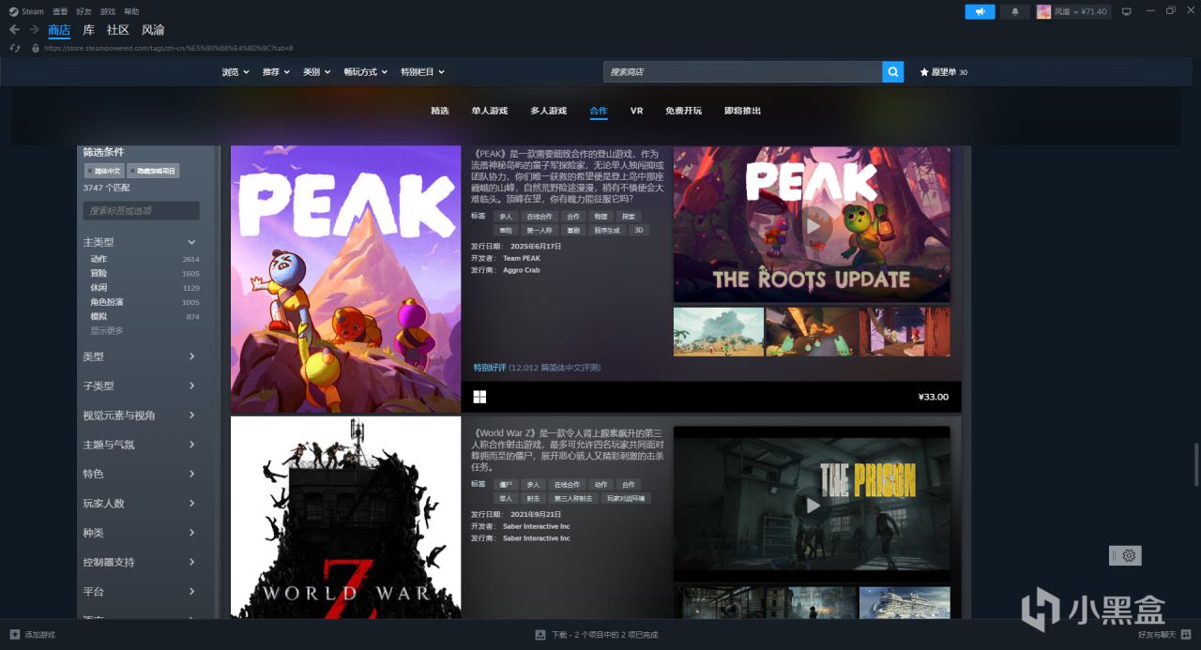Click the account avatar image

pyautogui.click(x=1043, y=11)
